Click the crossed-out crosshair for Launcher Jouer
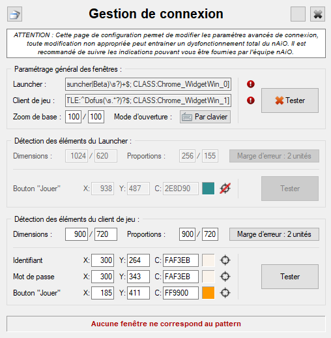 tap(225, 189)
